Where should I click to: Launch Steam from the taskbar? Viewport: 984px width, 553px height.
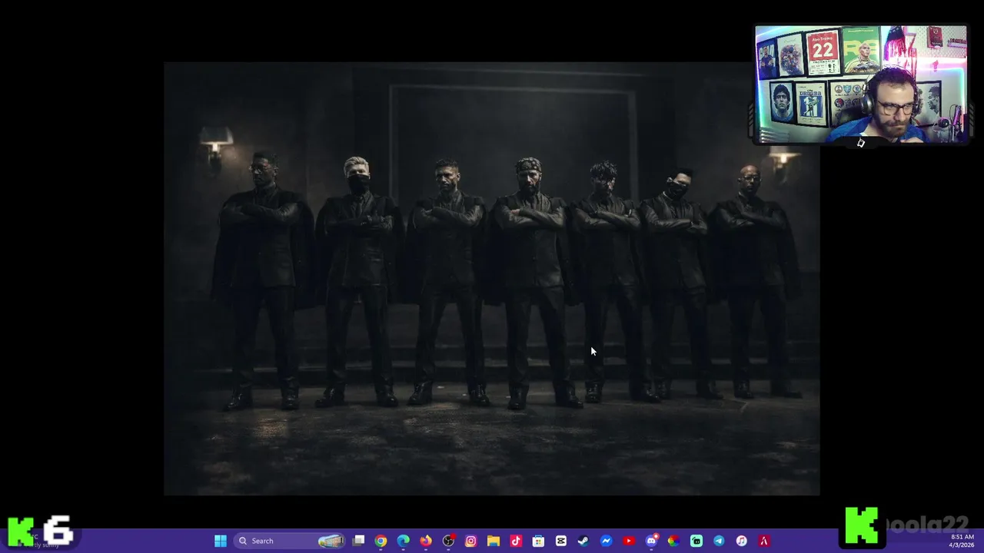pos(583,541)
